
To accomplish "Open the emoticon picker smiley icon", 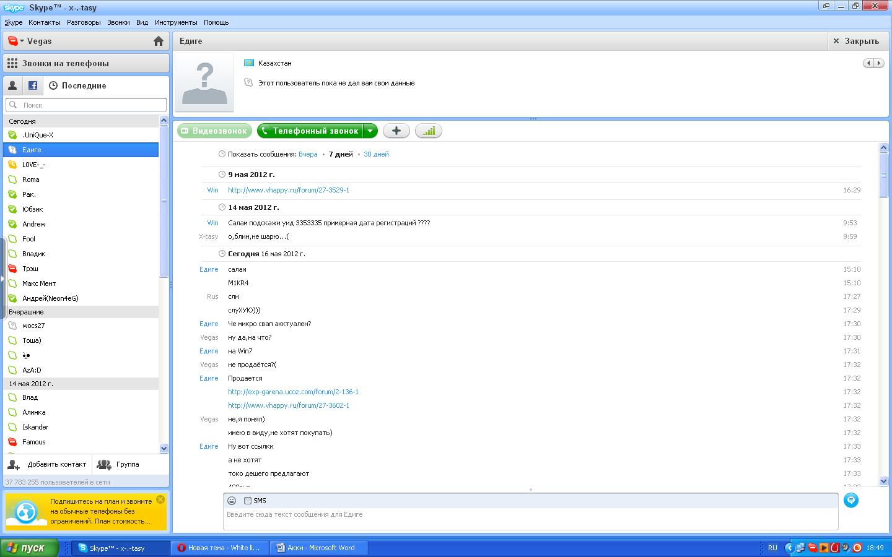I will click(232, 501).
